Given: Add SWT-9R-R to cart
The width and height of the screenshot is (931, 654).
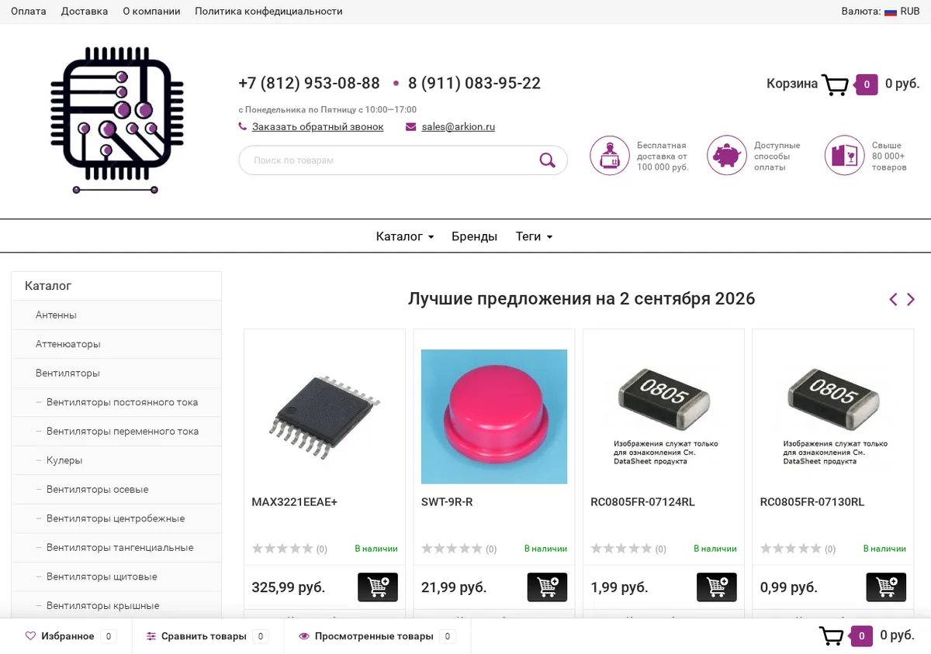Looking at the screenshot, I should click(547, 587).
